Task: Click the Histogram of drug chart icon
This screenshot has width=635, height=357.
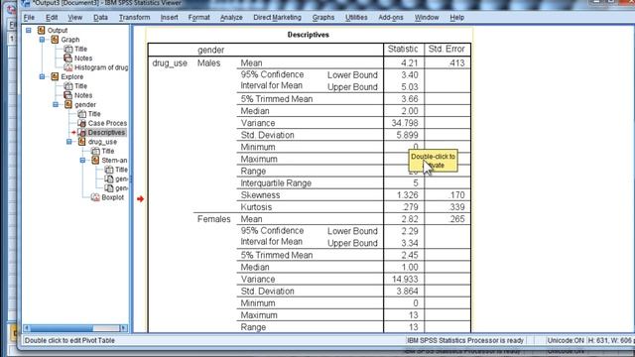Action: click(x=68, y=67)
